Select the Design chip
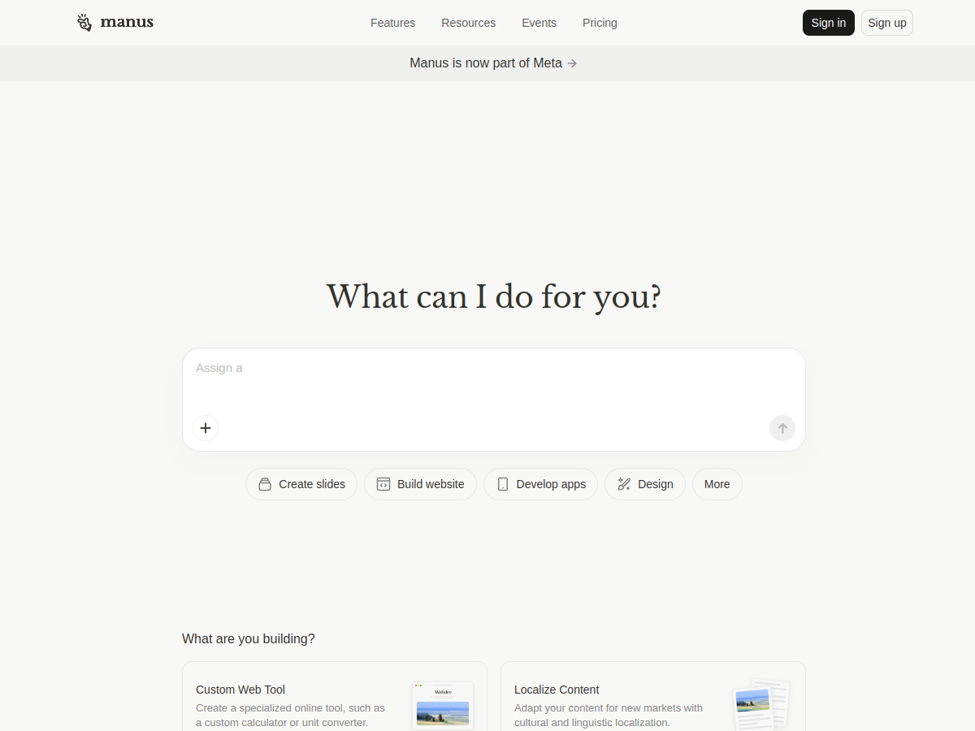The height and width of the screenshot is (731, 975). [645, 484]
